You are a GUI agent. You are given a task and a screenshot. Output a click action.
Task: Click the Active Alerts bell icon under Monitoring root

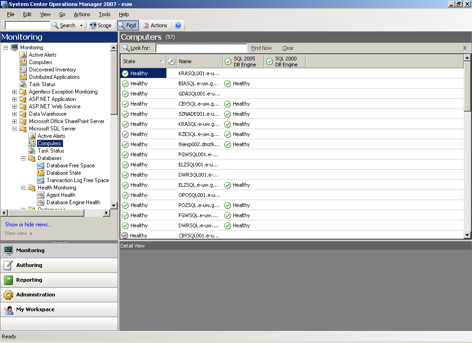pyautogui.click(x=23, y=55)
